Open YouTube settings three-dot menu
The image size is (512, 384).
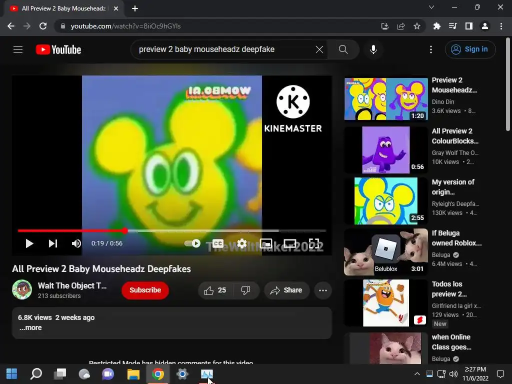430,49
